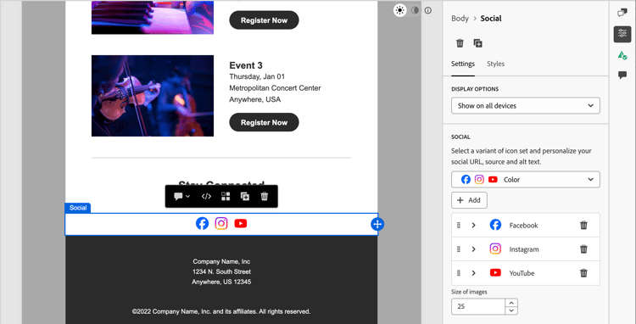Duplicate the Social component in panel header
Image resolution: width=636 pixels, height=324 pixels.
pos(477,43)
